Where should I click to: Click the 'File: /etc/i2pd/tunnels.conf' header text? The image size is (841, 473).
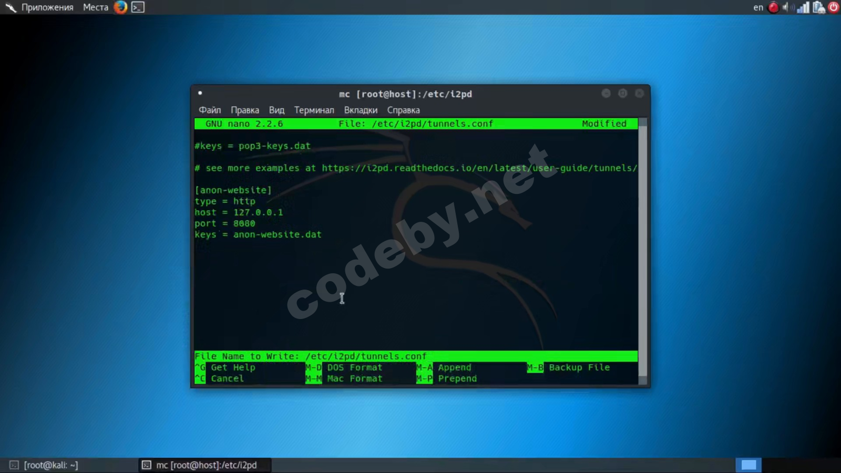[x=416, y=124]
